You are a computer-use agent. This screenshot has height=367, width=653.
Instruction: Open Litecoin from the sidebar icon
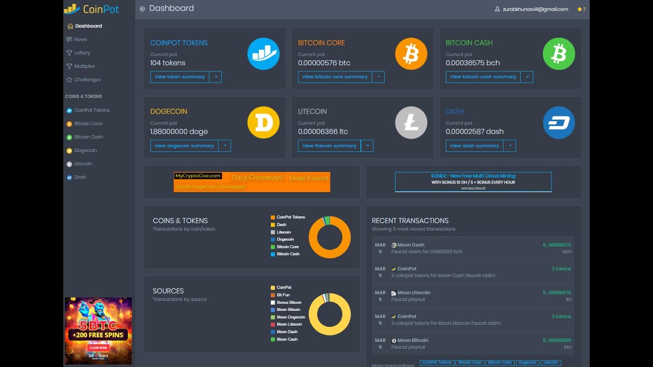point(69,164)
